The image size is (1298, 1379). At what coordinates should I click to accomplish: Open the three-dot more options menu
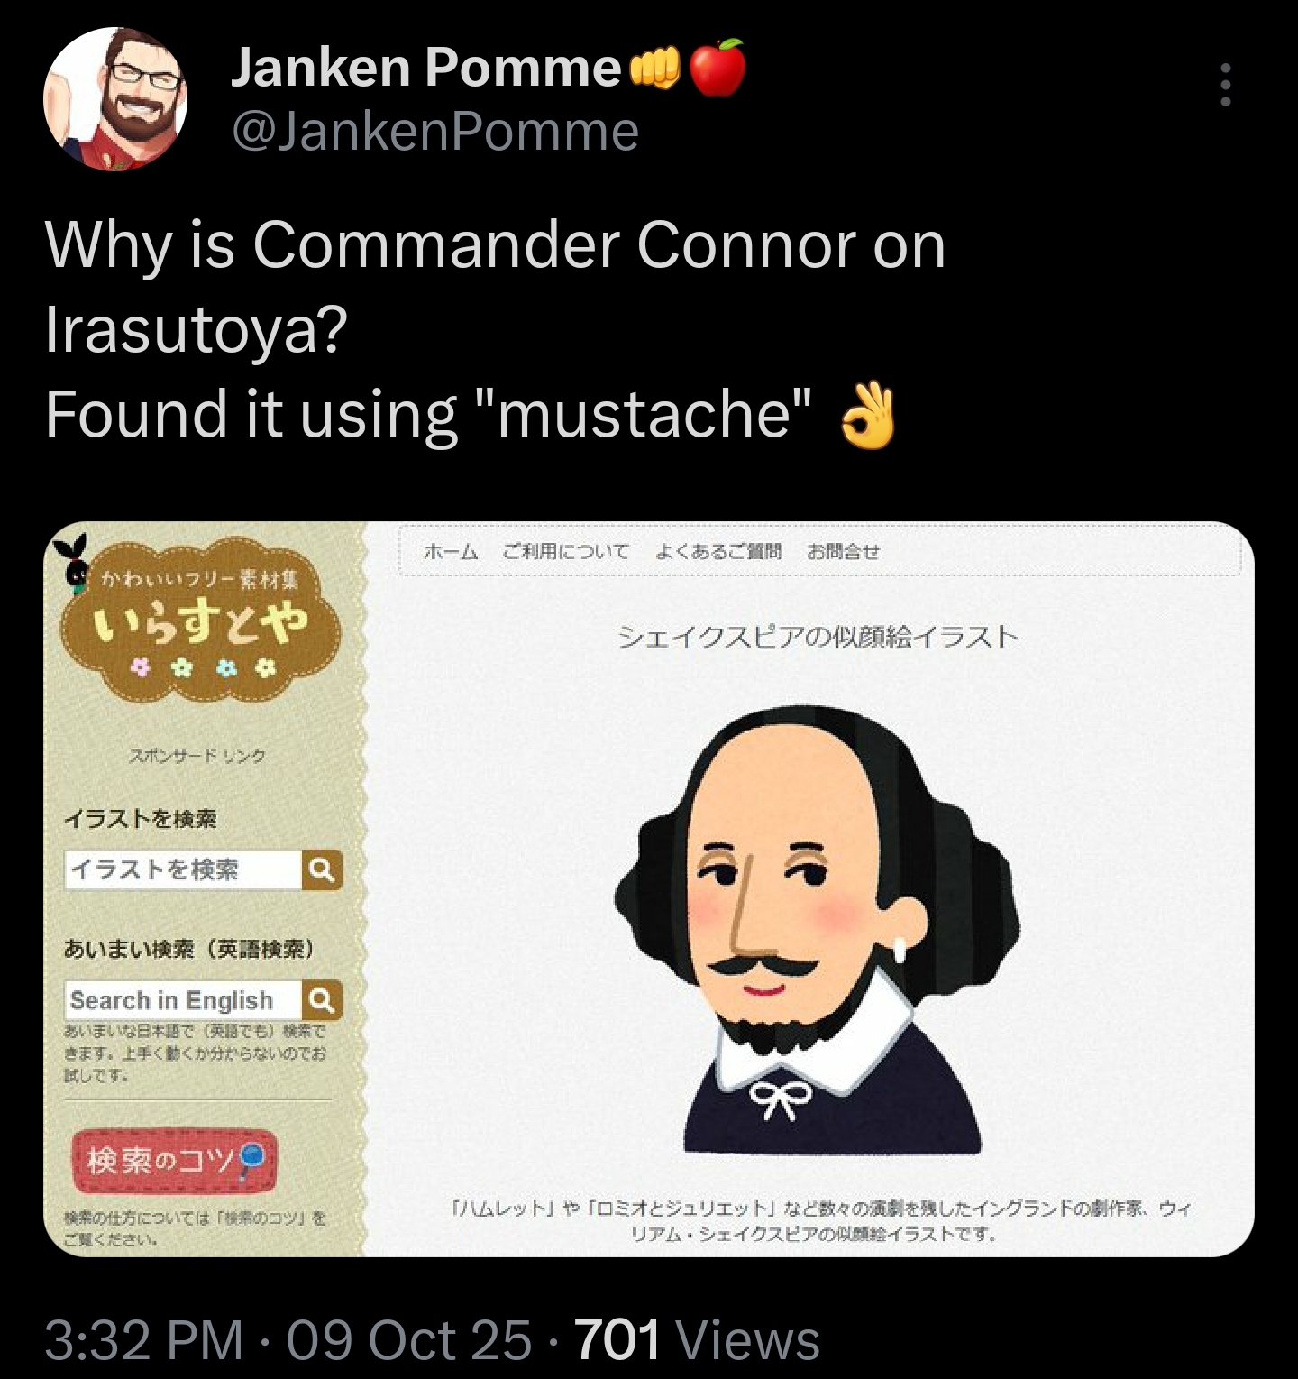pos(1225,85)
